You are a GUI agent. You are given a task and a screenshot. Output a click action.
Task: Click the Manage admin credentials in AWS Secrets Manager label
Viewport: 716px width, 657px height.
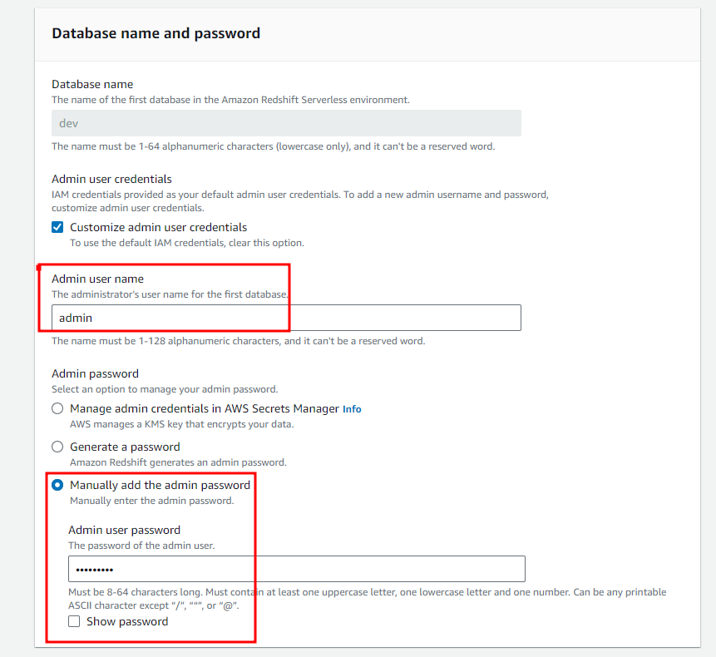205,408
